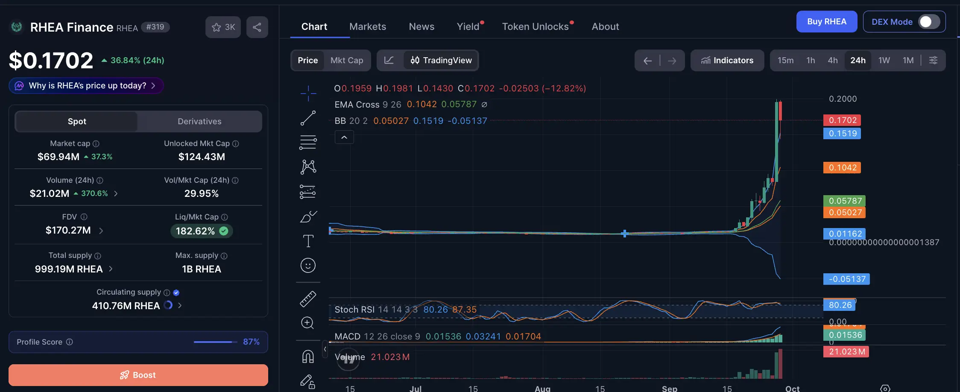Click the verified circulating supply badge

click(x=176, y=293)
